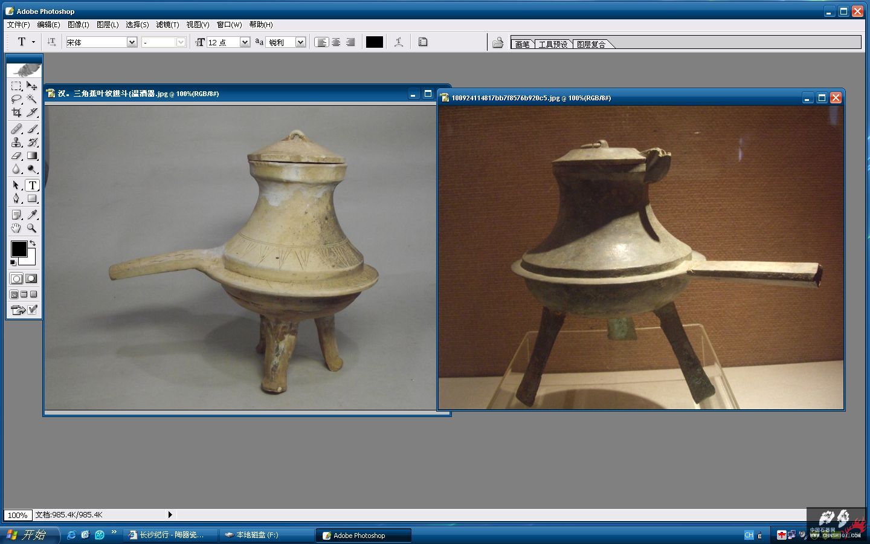Click the zoom percentage field showing 100%
This screenshot has height=544, width=870.
click(18, 515)
